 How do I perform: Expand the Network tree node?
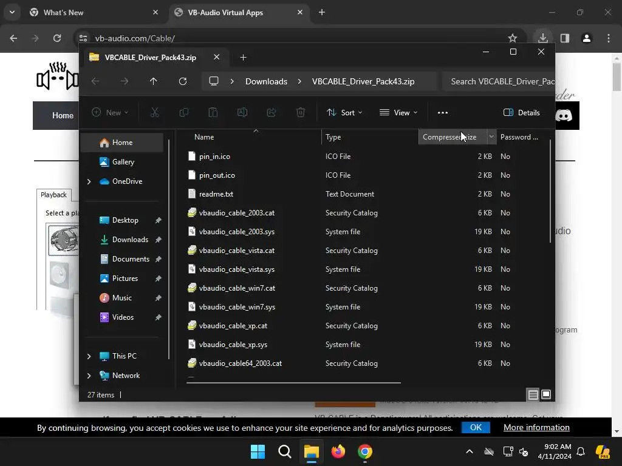pyautogui.click(x=89, y=376)
